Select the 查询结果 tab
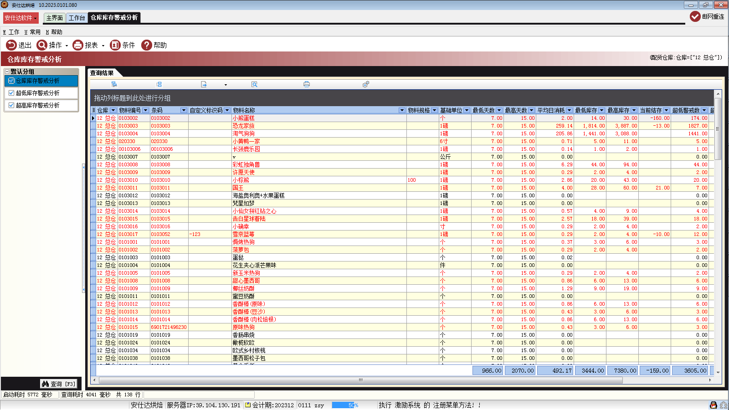Screen dimensions: 729x410 102,73
